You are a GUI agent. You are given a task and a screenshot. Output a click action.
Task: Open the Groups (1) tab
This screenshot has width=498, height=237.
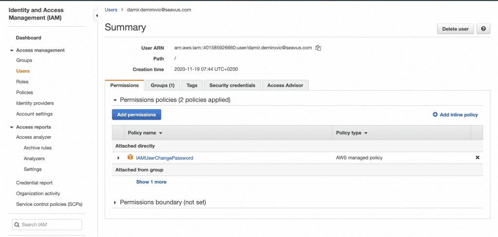162,86
